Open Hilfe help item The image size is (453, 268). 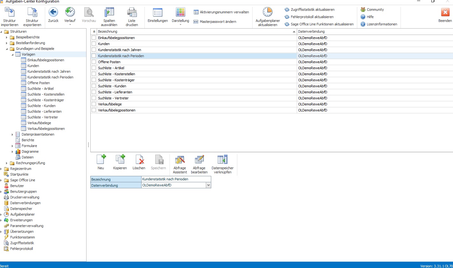click(x=367, y=17)
